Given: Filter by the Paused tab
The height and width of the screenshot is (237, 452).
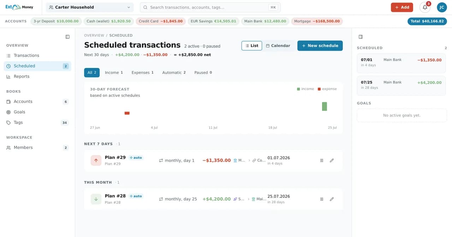Looking at the screenshot, I should pyautogui.click(x=203, y=73).
